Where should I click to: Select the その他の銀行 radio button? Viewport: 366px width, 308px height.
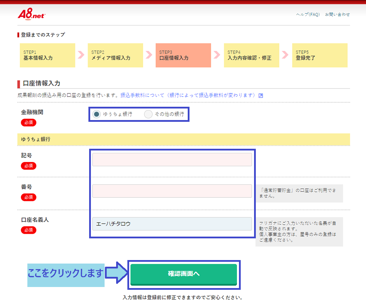(148, 114)
